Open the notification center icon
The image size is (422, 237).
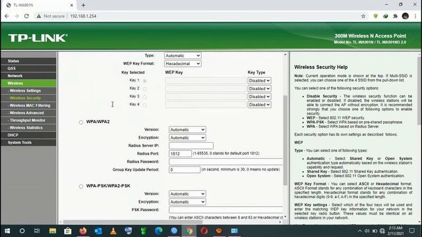[411, 231]
